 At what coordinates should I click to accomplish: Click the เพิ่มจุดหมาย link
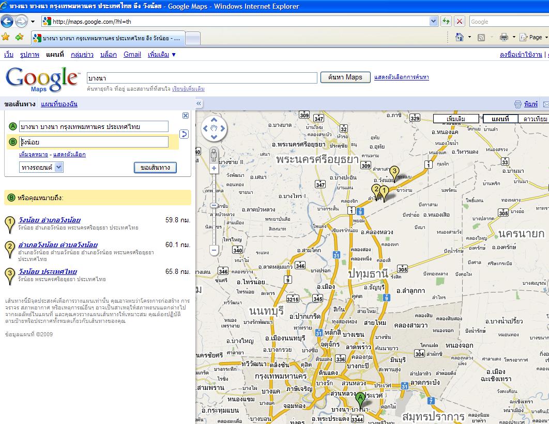(33, 154)
